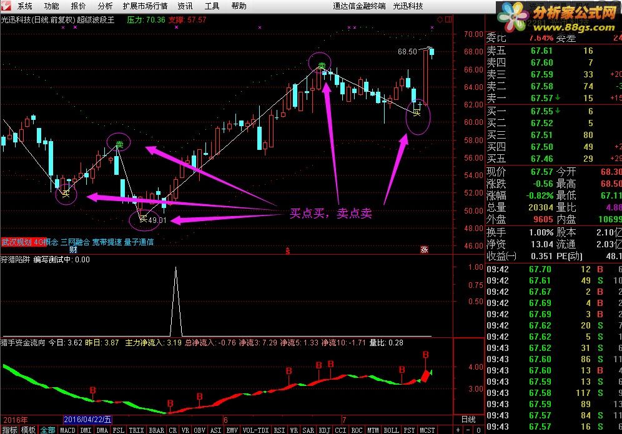Image resolution: width=622 pixels, height=434 pixels.
Task: Click the 2016年 year label
Action: click(16, 420)
